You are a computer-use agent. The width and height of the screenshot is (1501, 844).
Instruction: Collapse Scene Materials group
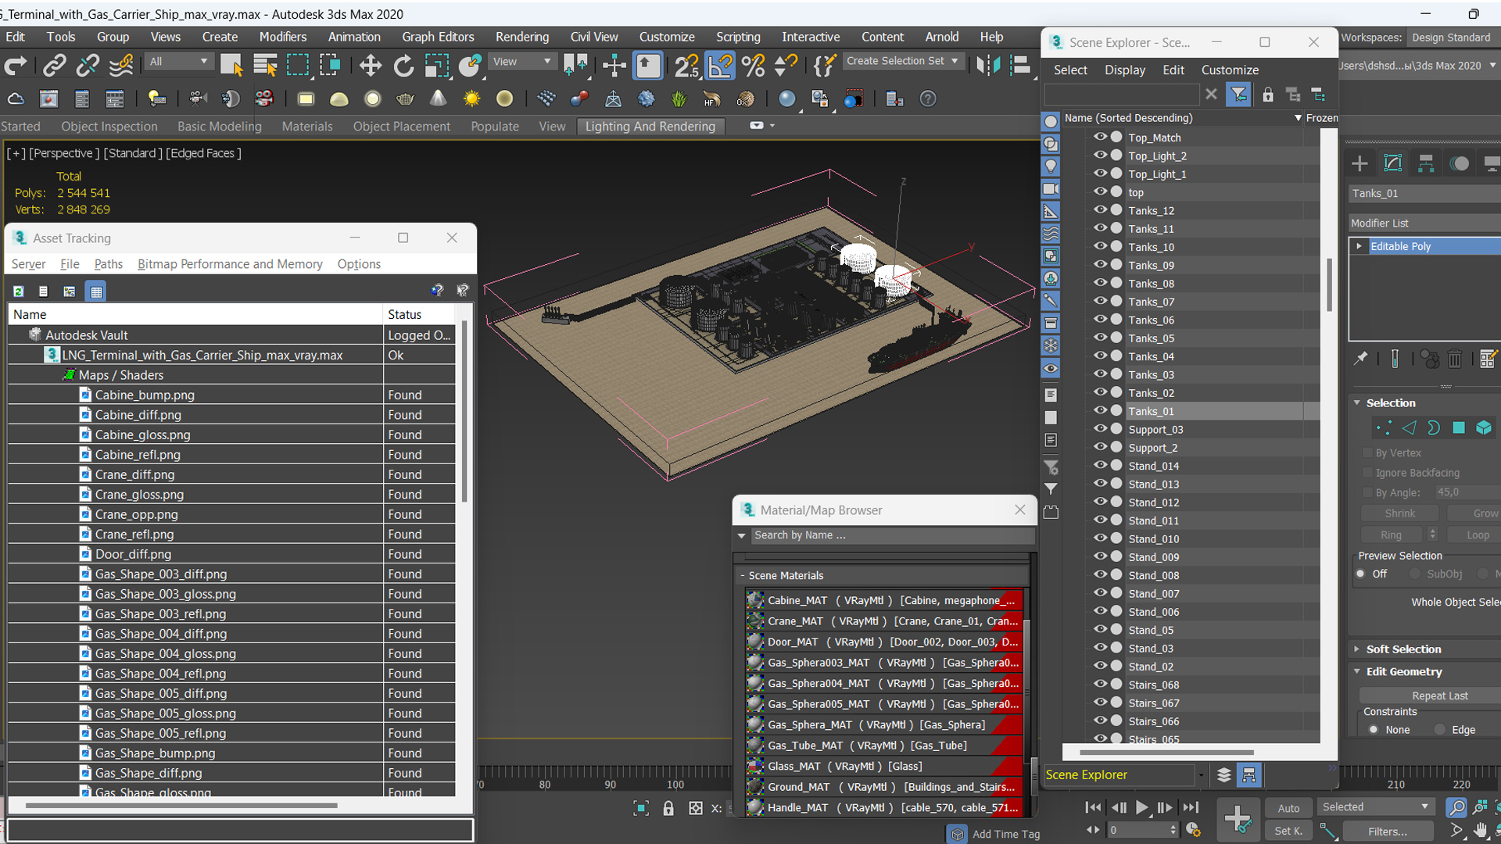[743, 575]
